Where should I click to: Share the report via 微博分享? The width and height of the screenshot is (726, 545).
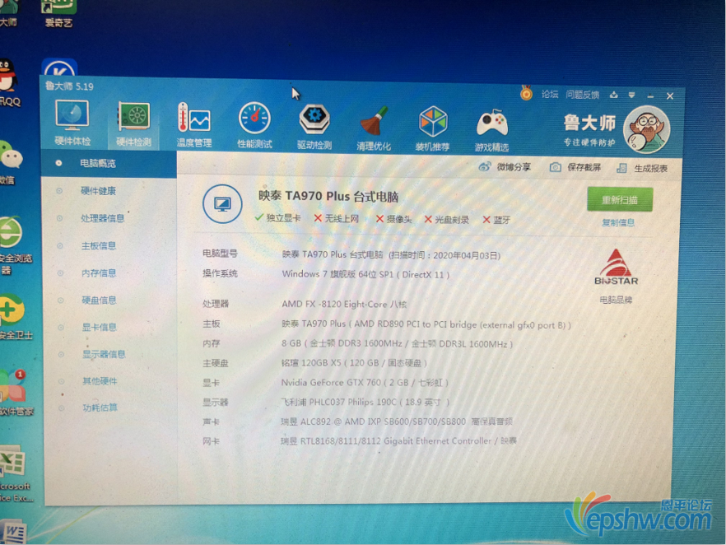click(x=505, y=166)
